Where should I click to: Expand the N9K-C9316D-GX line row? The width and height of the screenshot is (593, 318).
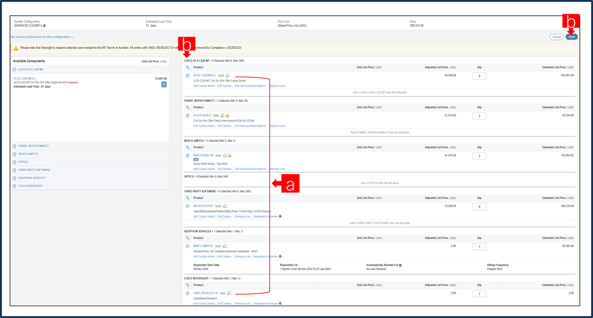point(188,155)
